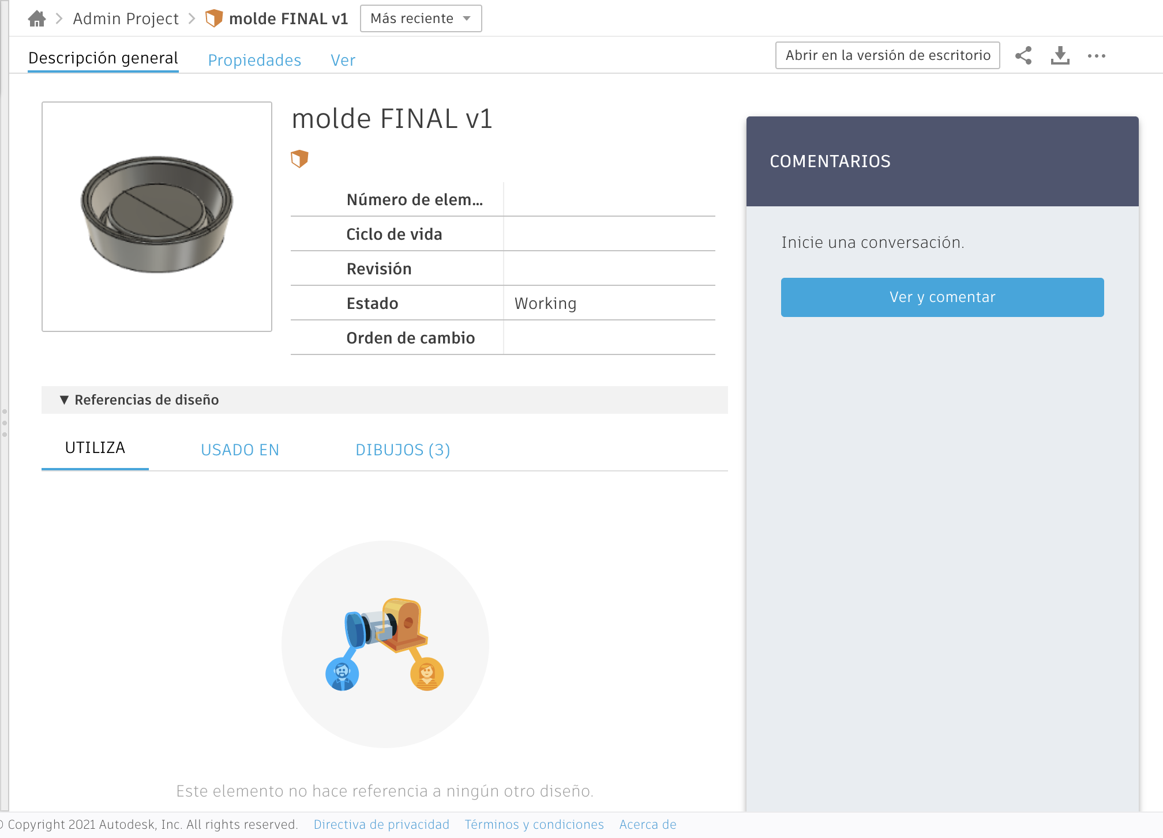
Task: Click the Términos y condiciones link
Action: [x=534, y=824]
